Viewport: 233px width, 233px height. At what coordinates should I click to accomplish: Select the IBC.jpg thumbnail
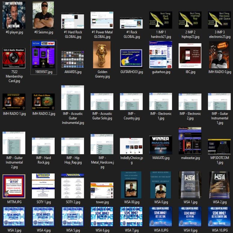tap(190, 56)
